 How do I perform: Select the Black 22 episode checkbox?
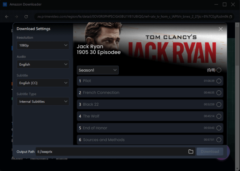(219, 104)
